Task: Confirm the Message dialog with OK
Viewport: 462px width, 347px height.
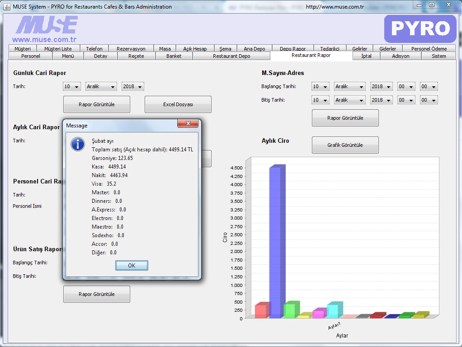Action: point(132,265)
